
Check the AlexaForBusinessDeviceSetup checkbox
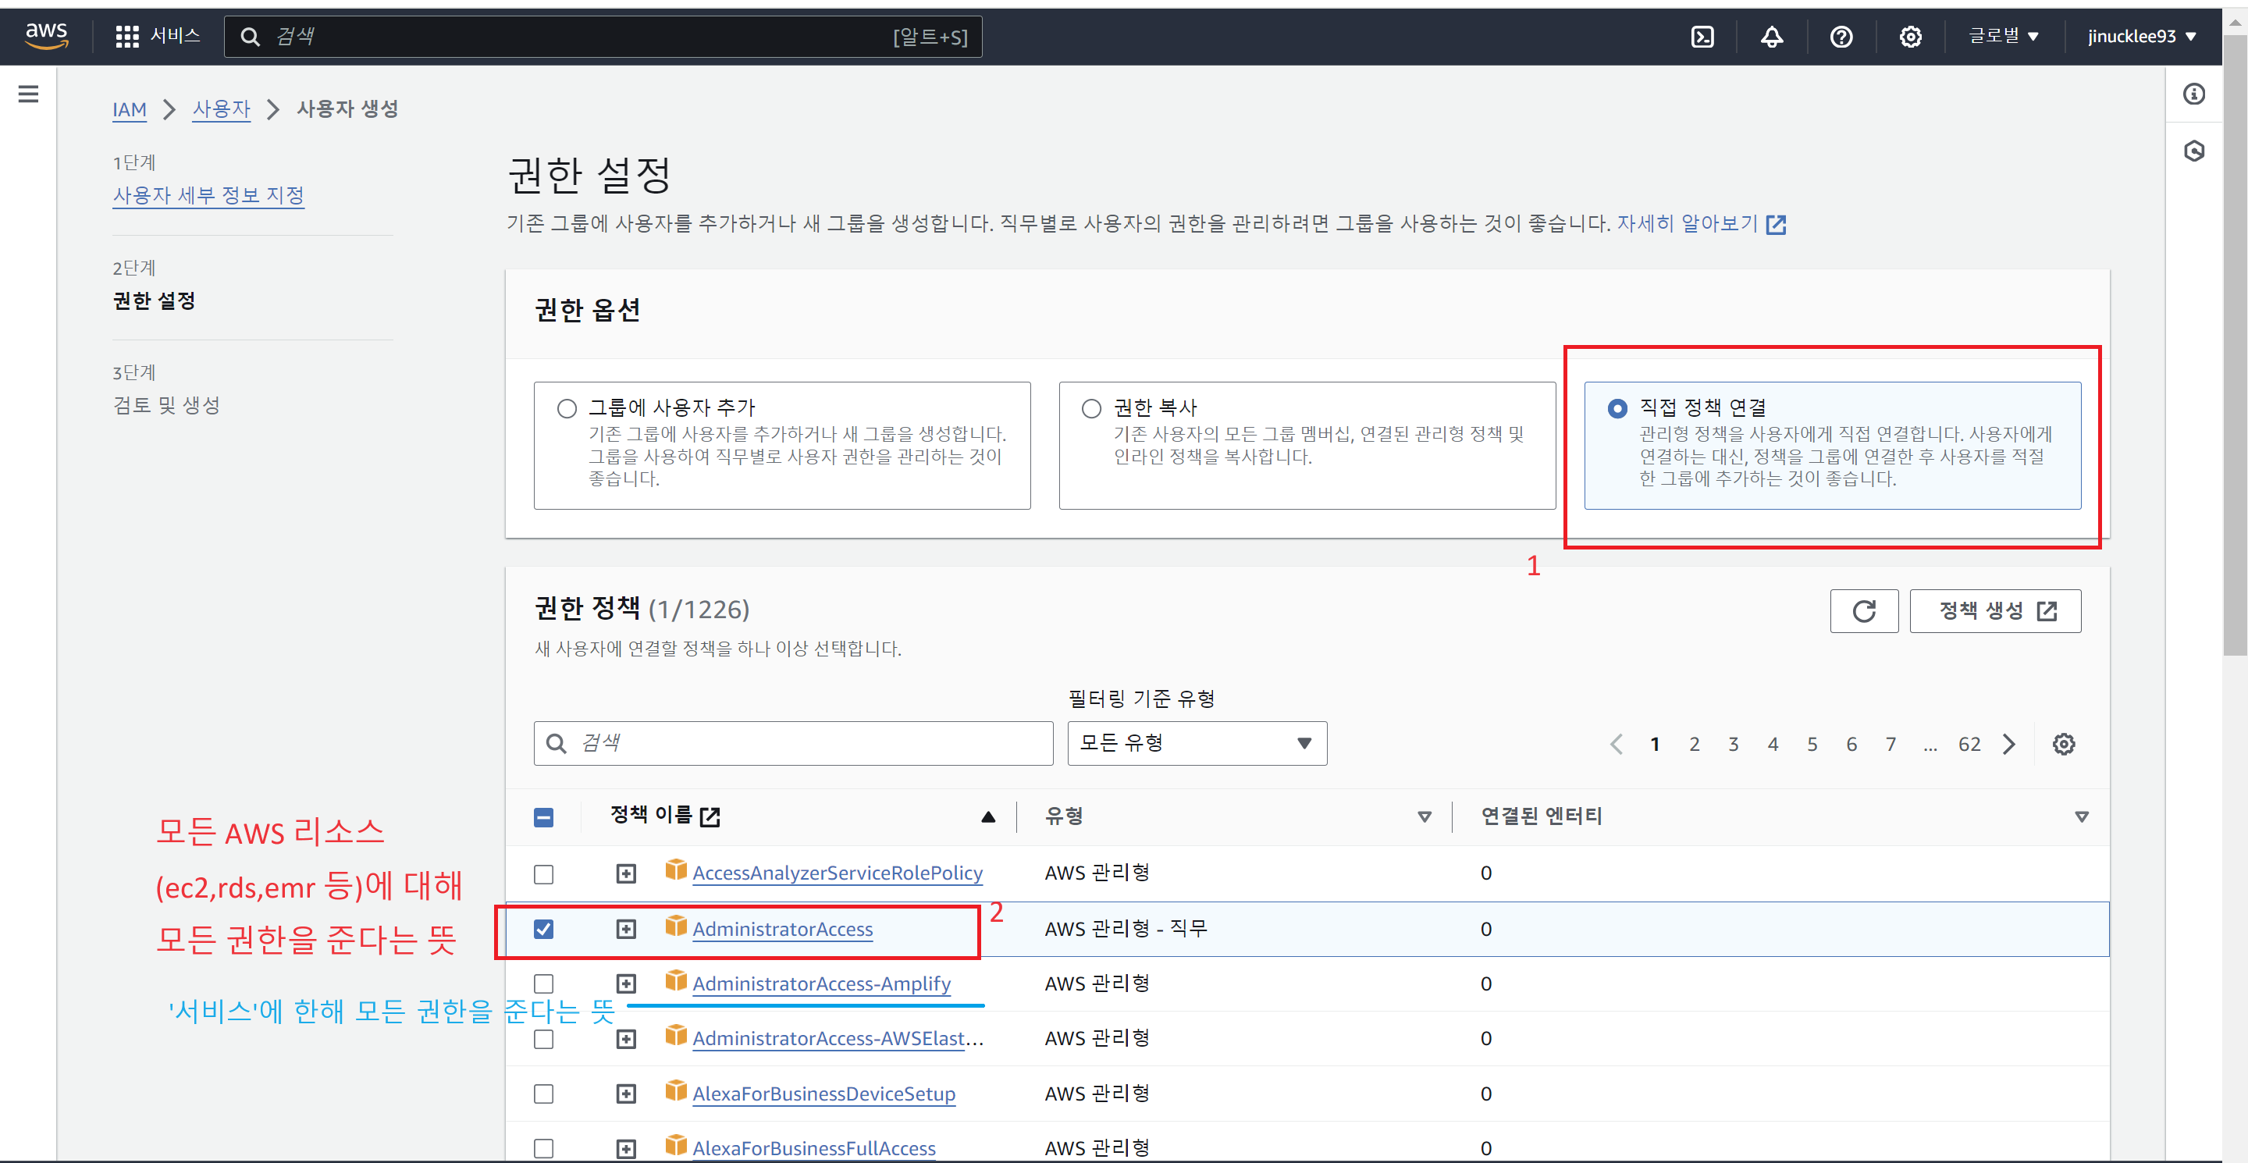(x=544, y=1094)
